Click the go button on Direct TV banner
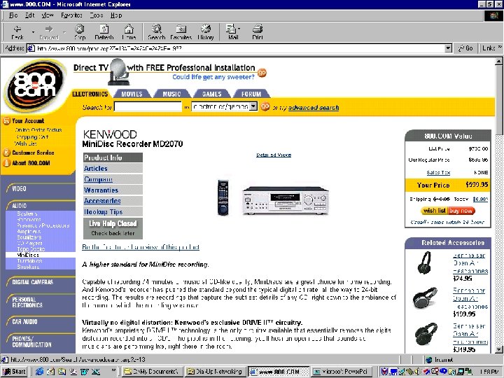504x378 pixels. 262,73
